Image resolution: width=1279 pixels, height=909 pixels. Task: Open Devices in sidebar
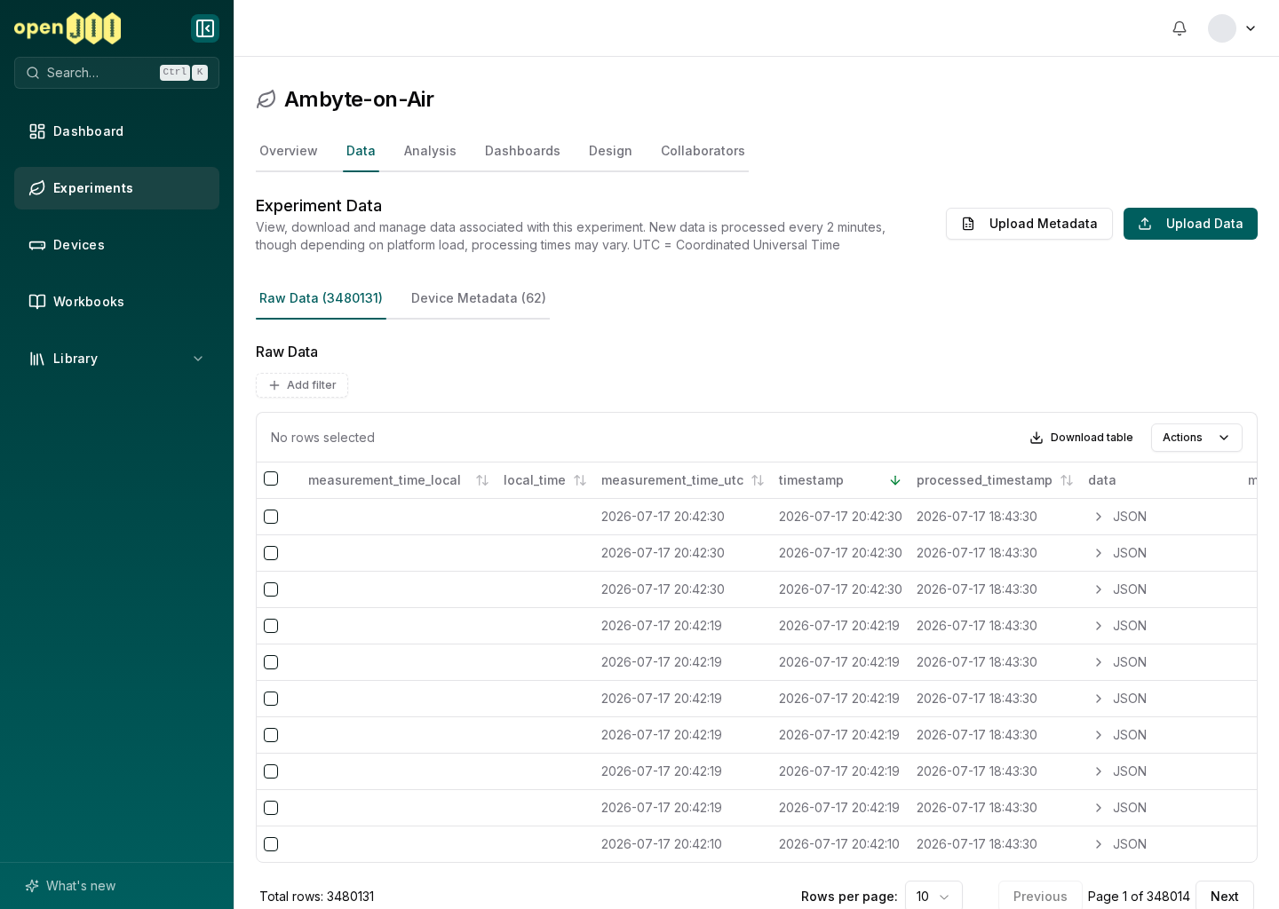[116, 245]
